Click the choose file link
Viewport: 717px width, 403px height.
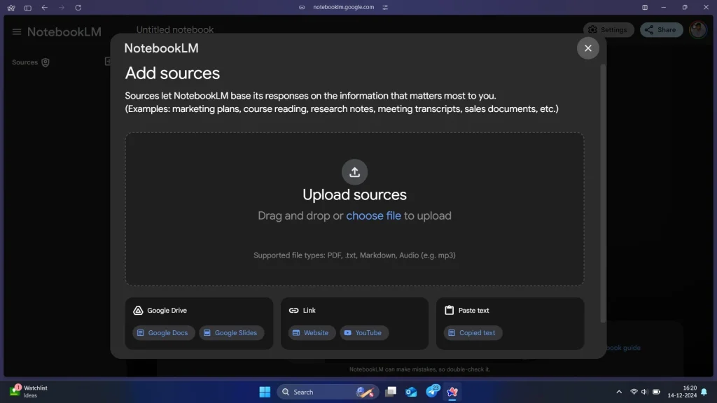point(373,215)
